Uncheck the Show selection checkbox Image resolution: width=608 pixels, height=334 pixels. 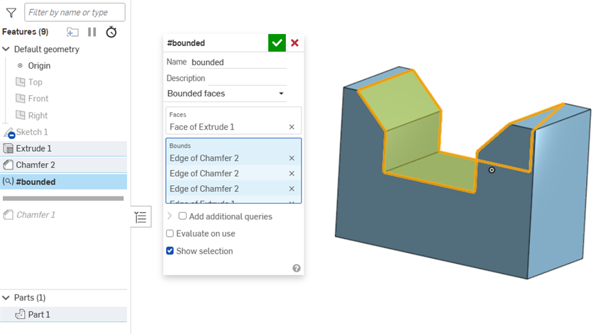pyautogui.click(x=170, y=251)
